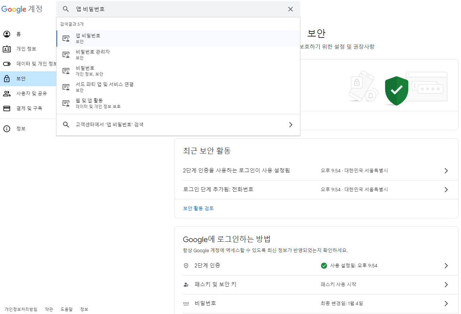Open 사용자 및 공유 section
Viewport: 461px width, 314px height.
point(28,94)
